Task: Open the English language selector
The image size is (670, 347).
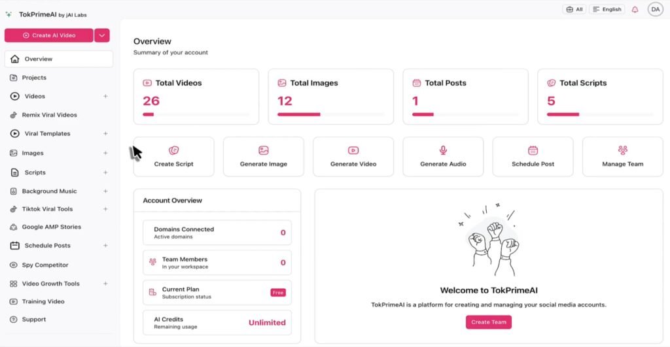Action: coord(607,10)
